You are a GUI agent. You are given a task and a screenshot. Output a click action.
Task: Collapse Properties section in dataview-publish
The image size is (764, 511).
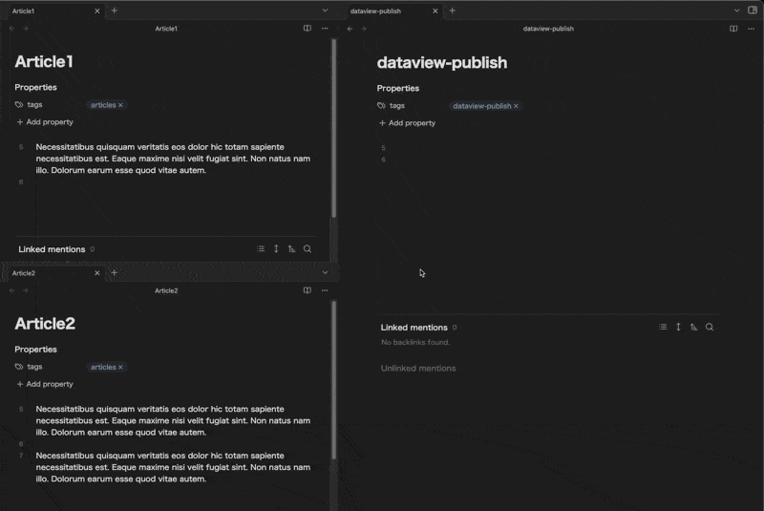pos(397,88)
